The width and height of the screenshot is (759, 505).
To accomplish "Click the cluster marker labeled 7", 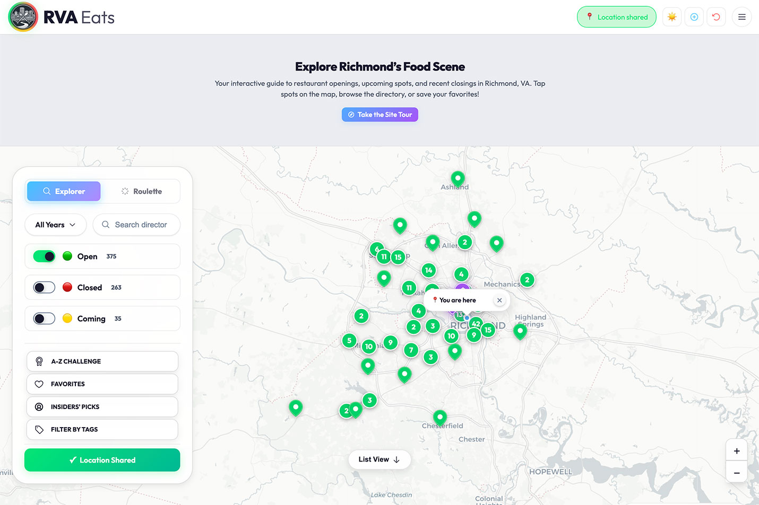I will [411, 350].
